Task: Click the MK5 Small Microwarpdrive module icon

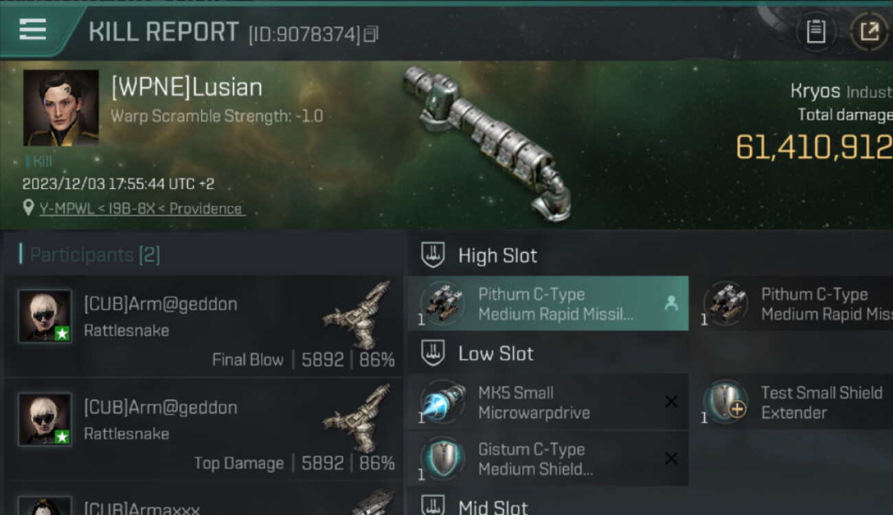Action: (441, 402)
